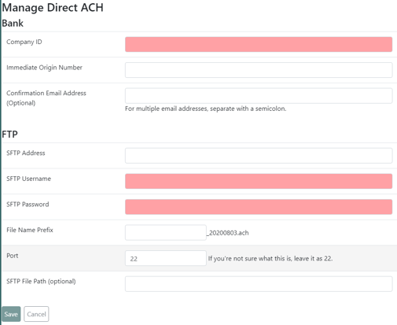Viewport: 397px width, 325px height.
Task: Click the File Name Prefix text box
Action: 166,232
